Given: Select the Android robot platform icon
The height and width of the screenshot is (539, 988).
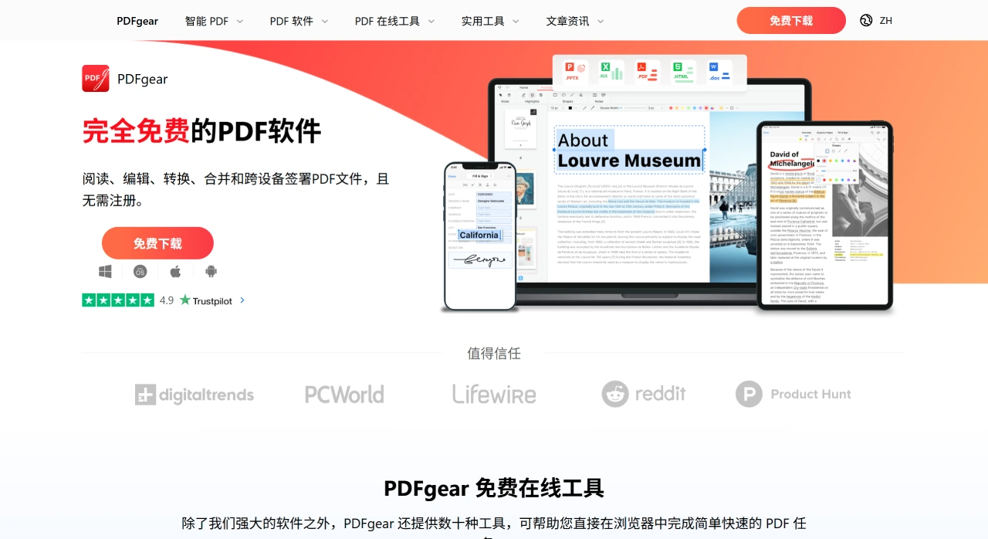Looking at the screenshot, I should (210, 271).
